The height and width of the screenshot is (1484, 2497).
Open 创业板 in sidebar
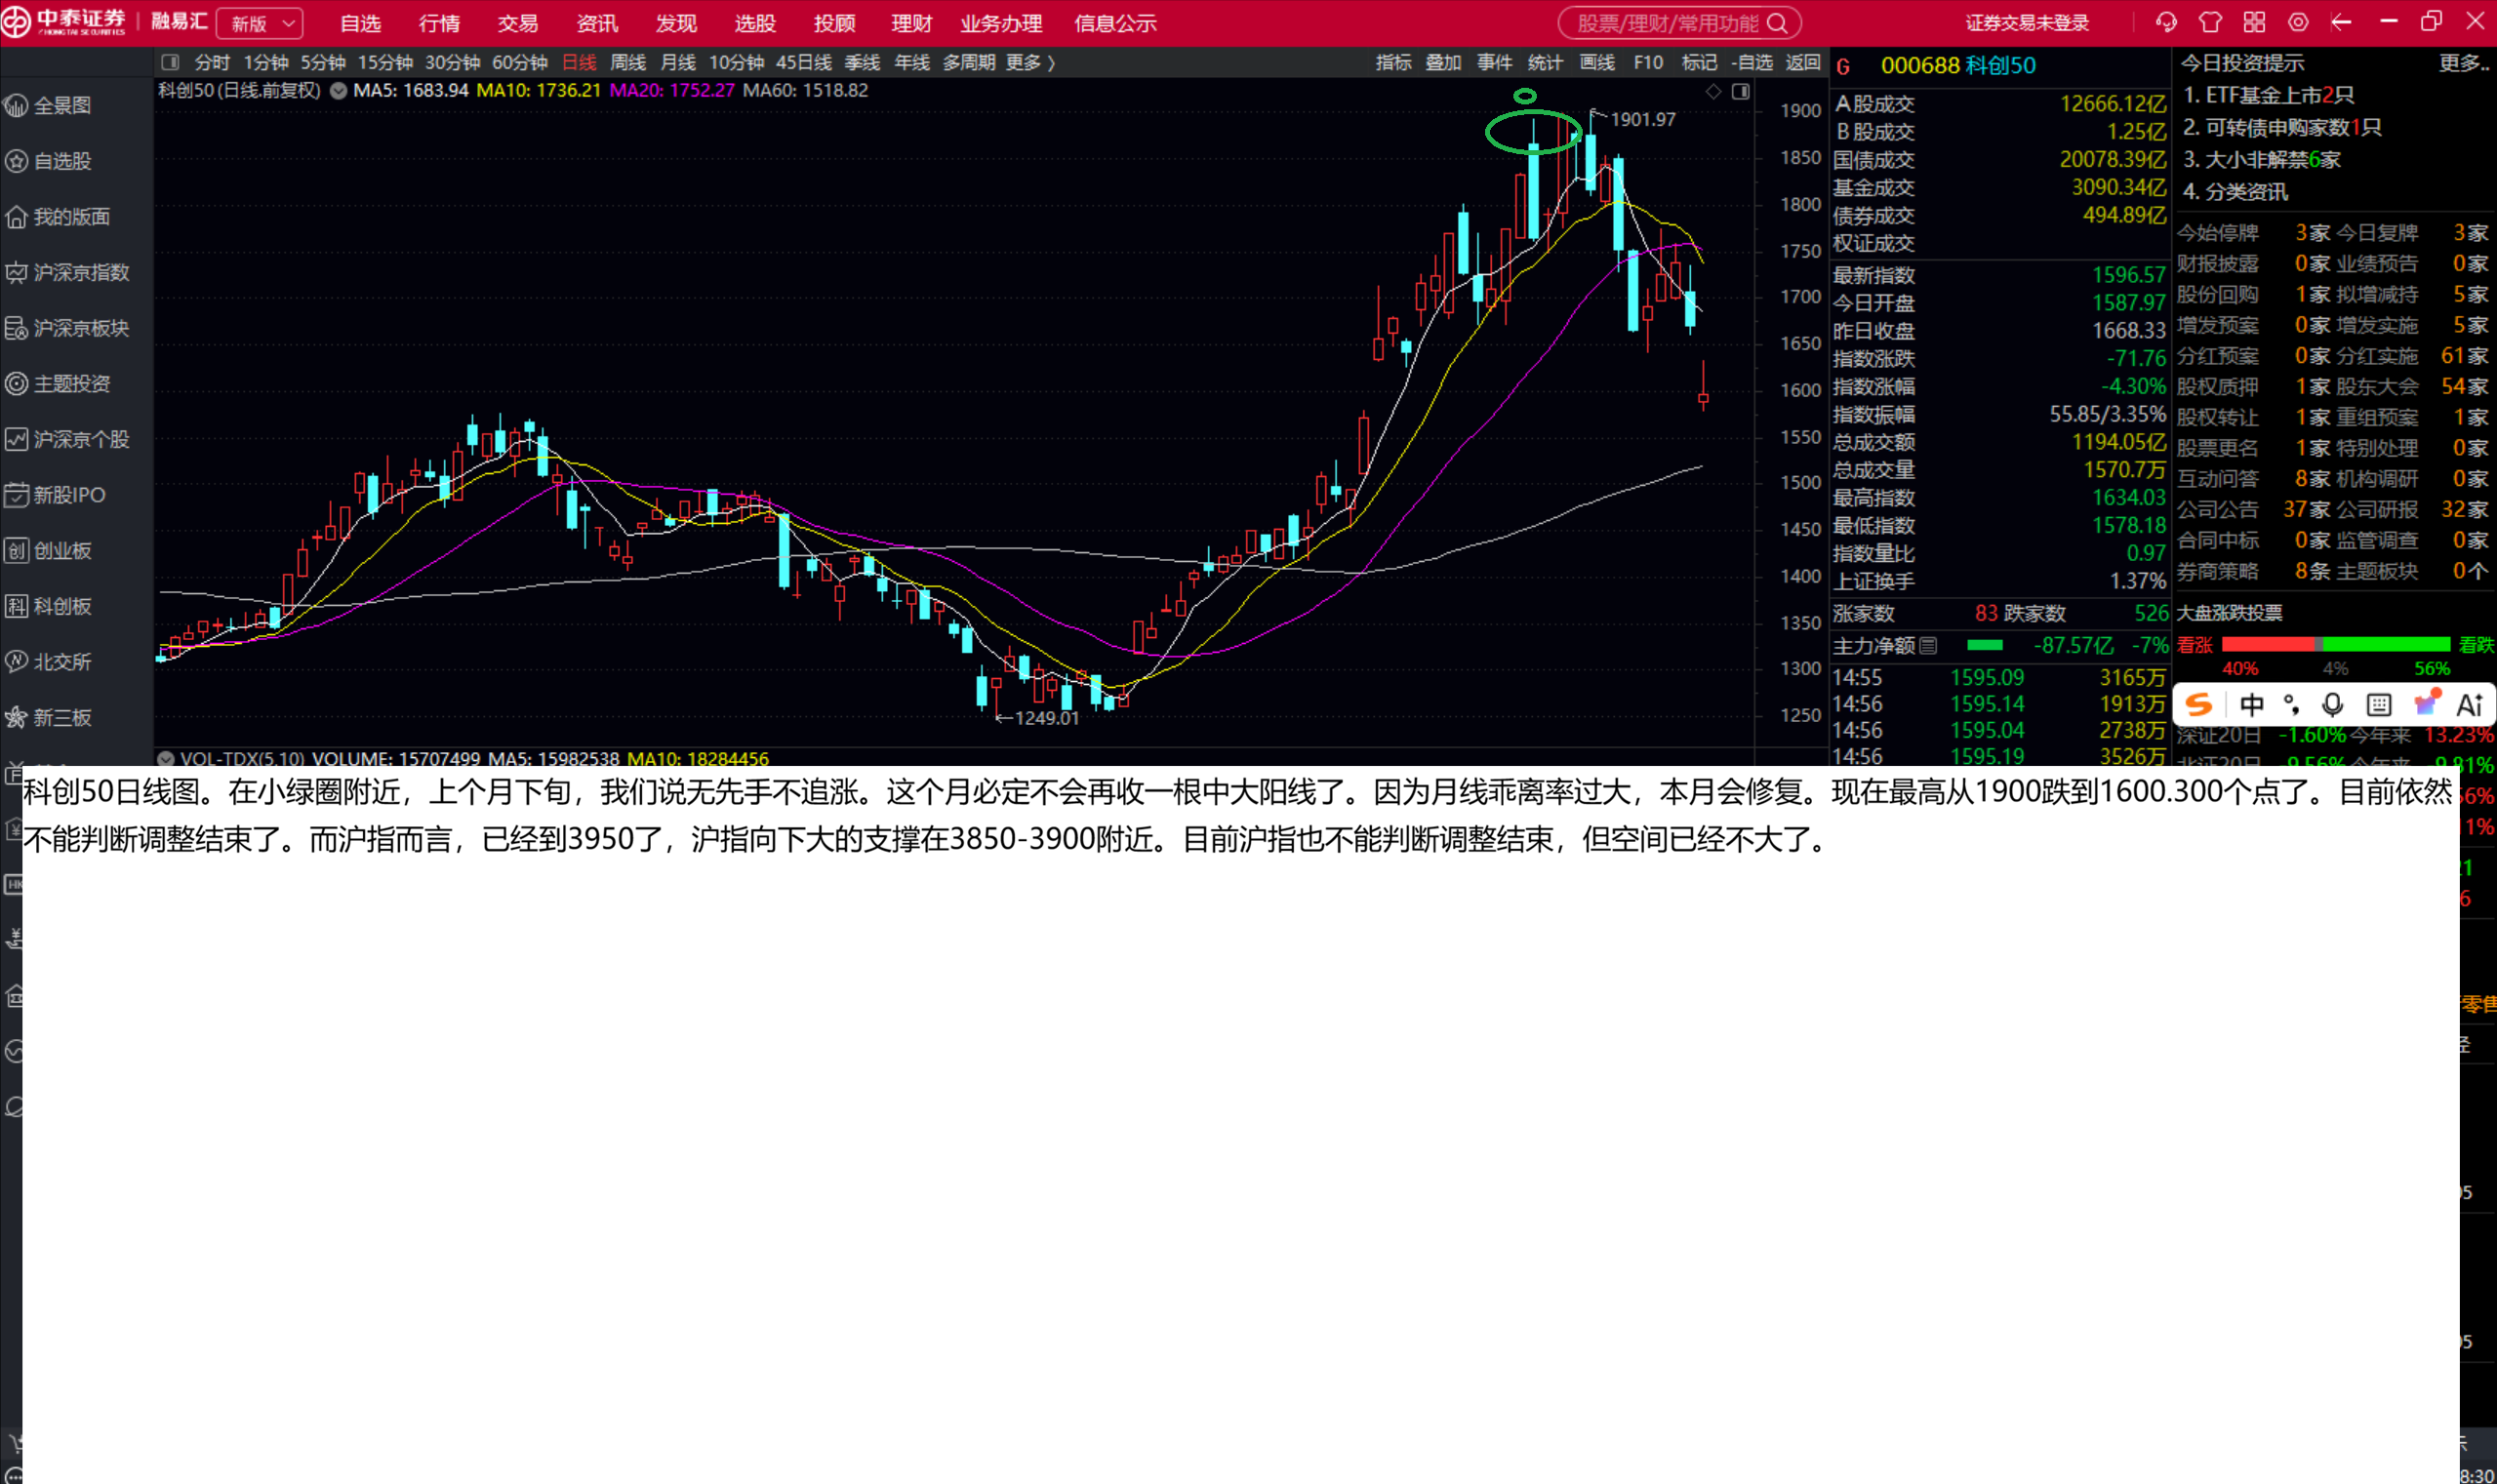50,551
